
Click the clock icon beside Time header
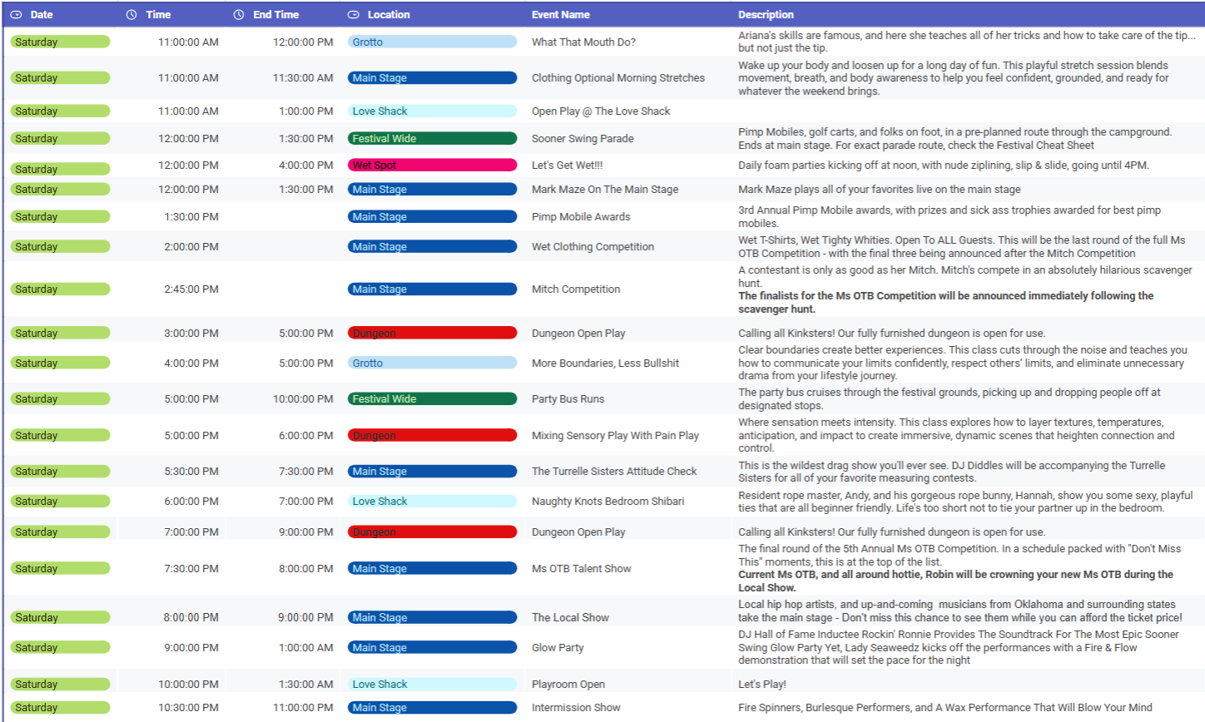click(131, 15)
